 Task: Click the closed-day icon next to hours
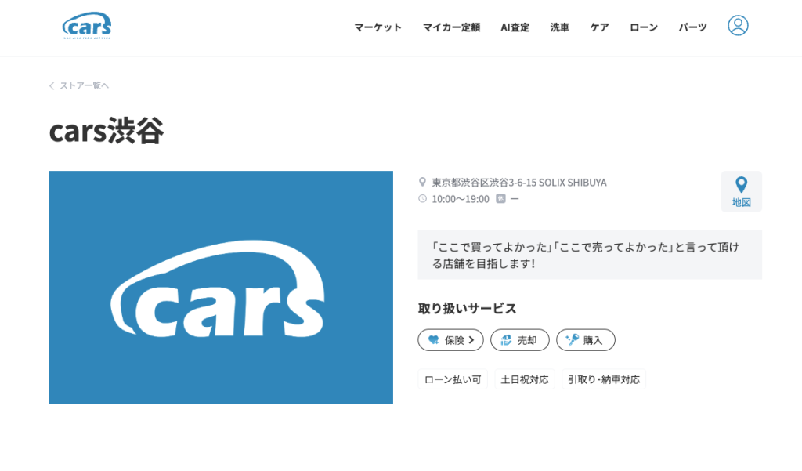point(500,199)
